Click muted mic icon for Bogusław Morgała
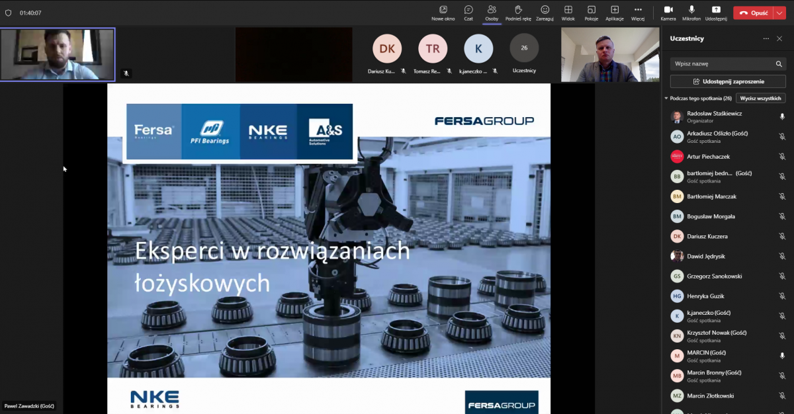The width and height of the screenshot is (794, 414). pyautogui.click(x=782, y=216)
